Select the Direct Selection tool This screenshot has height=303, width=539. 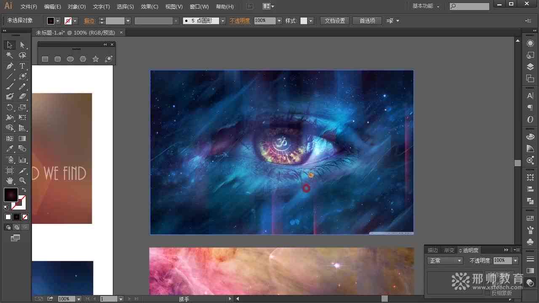(22, 45)
